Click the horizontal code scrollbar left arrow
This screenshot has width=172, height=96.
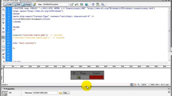click(7, 63)
